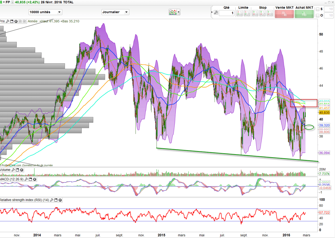Click the 36,094 lower band value label
This screenshot has height=238, width=335.
(x=325, y=153)
